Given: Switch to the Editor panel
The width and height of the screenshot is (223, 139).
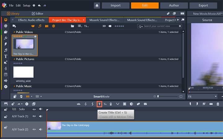Looking at the screenshot, I should point(37,14).
